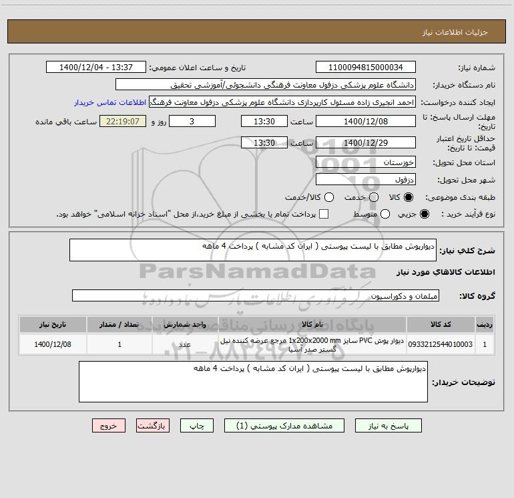Image resolution: width=514 pixels, height=498 pixels.
Task: Click the response deadline date 1400/12/08 field
Action: (x=366, y=121)
